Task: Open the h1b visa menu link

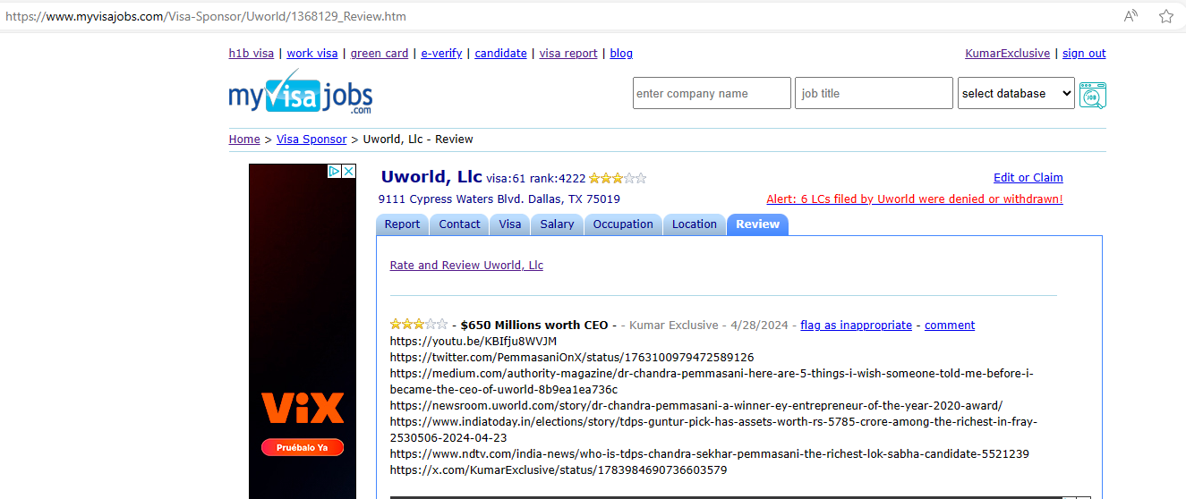Action: [252, 54]
